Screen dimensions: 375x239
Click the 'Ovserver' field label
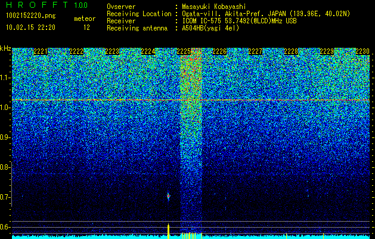(121, 7)
